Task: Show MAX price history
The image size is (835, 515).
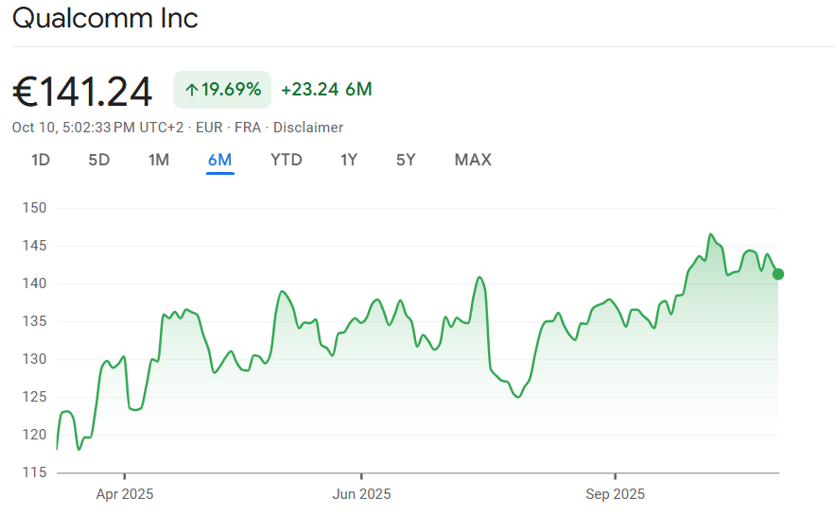Action: click(473, 160)
